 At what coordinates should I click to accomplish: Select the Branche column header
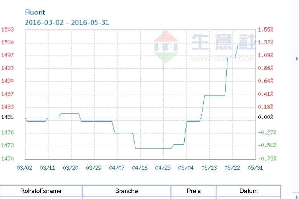(126, 191)
